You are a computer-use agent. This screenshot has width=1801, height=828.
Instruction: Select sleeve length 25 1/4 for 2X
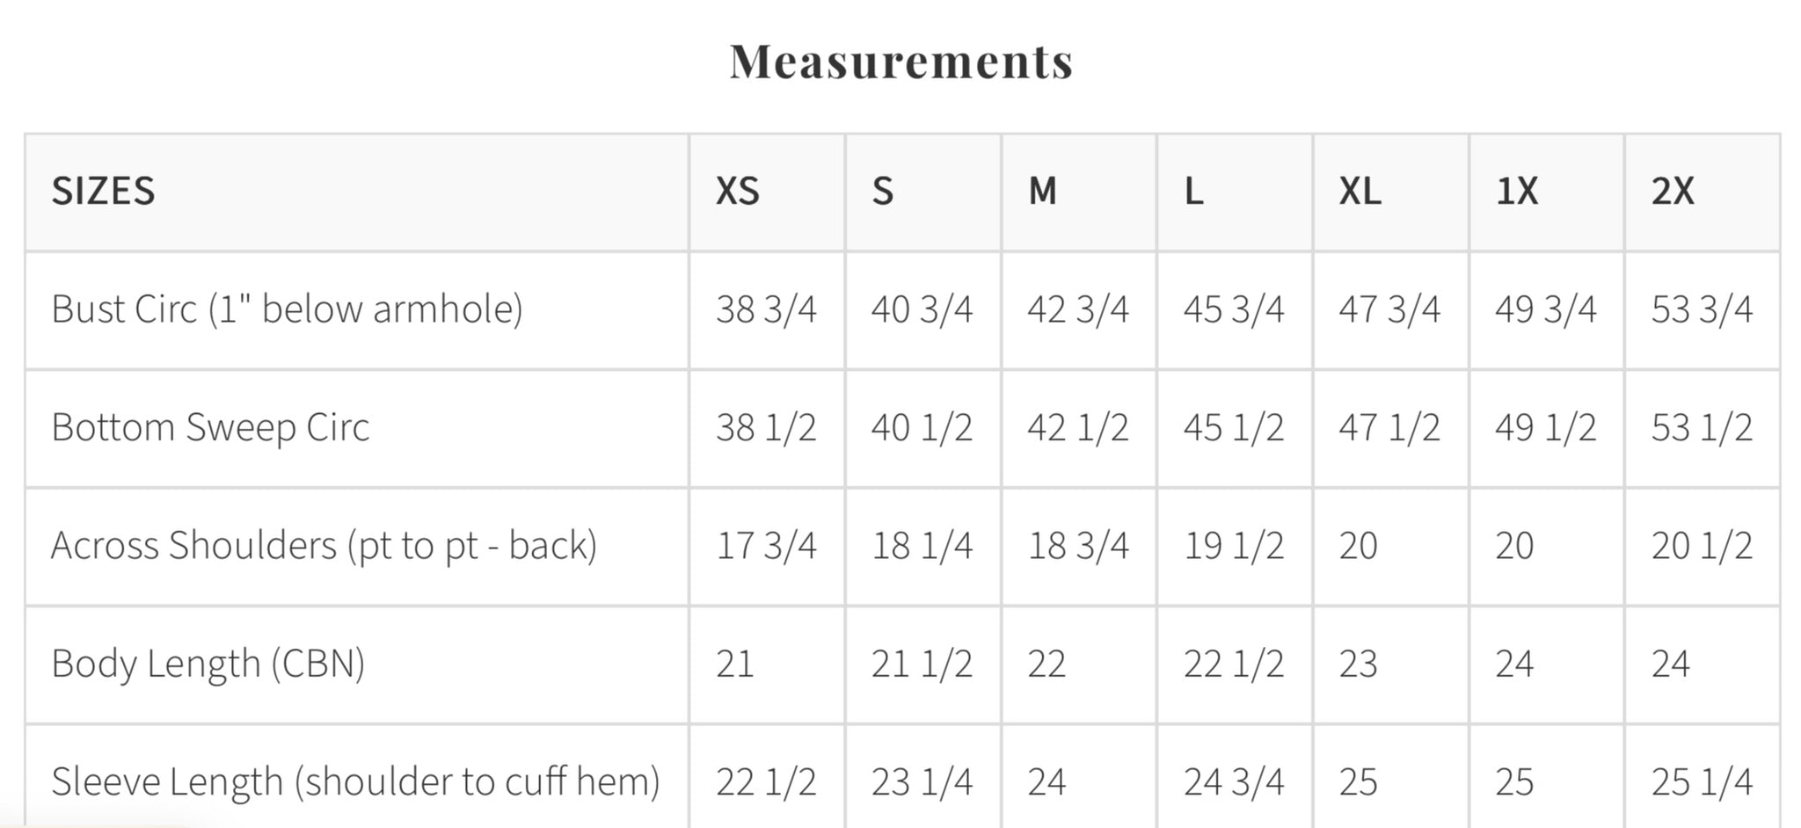(x=1701, y=781)
